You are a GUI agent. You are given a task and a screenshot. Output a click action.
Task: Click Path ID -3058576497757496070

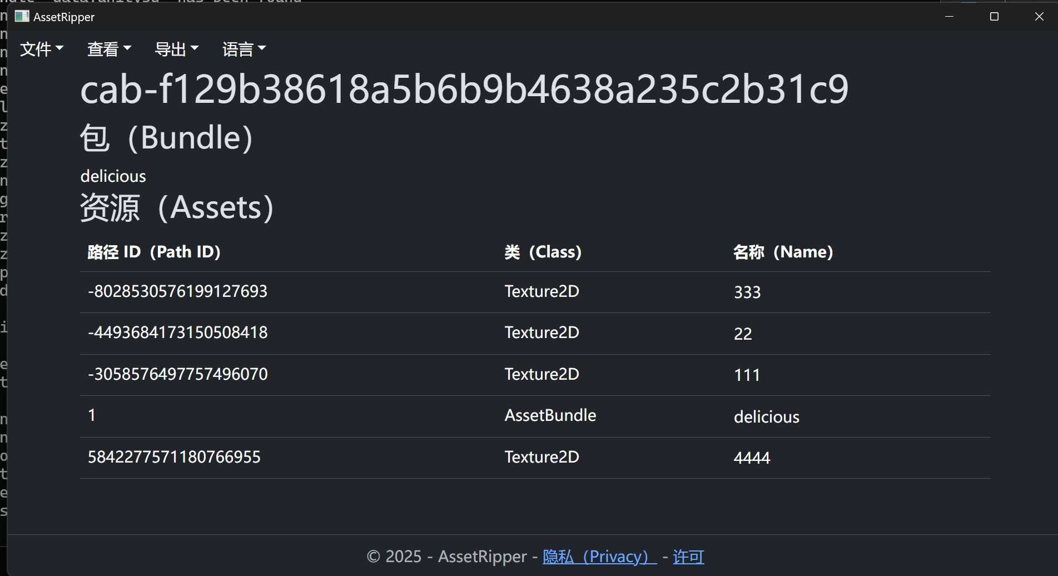tap(177, 374)
